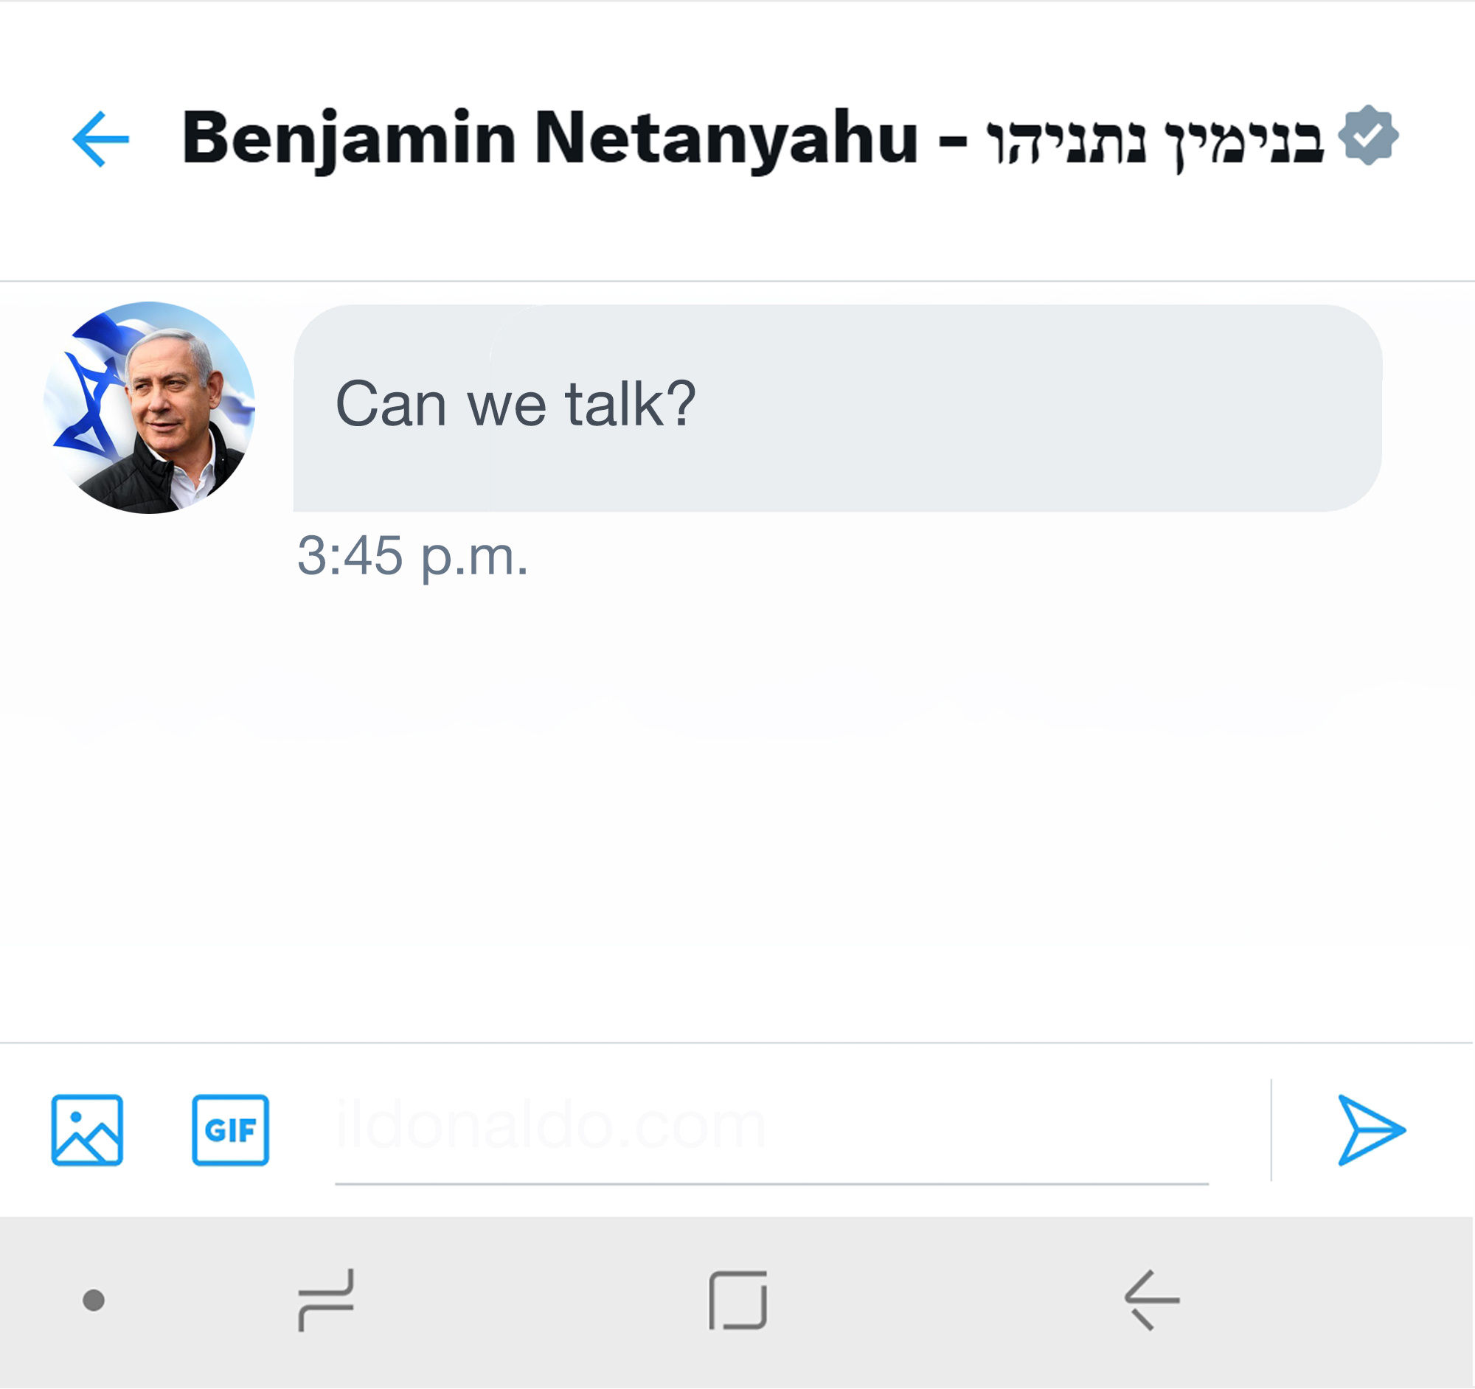The height and width of the screenshot is (1389, 1475).
Task: Tap the Android system back arrow
Action: click(1151, 1300)
